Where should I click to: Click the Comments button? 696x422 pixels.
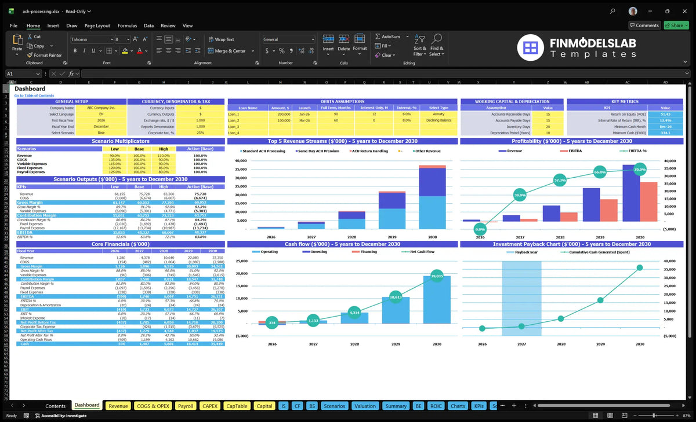click(x=644, y=25)
